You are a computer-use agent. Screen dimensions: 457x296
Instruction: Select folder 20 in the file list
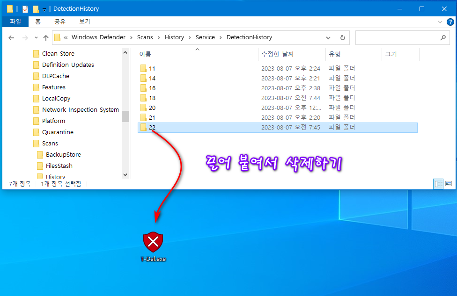pos(278,108)
